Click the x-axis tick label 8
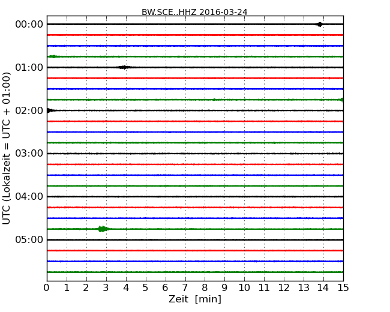The width and height of the screenshot is (390, 312). click(205, 287)
